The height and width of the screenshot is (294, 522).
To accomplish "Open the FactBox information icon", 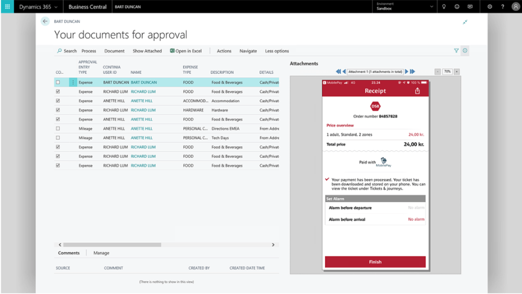I will pos(465,51).
